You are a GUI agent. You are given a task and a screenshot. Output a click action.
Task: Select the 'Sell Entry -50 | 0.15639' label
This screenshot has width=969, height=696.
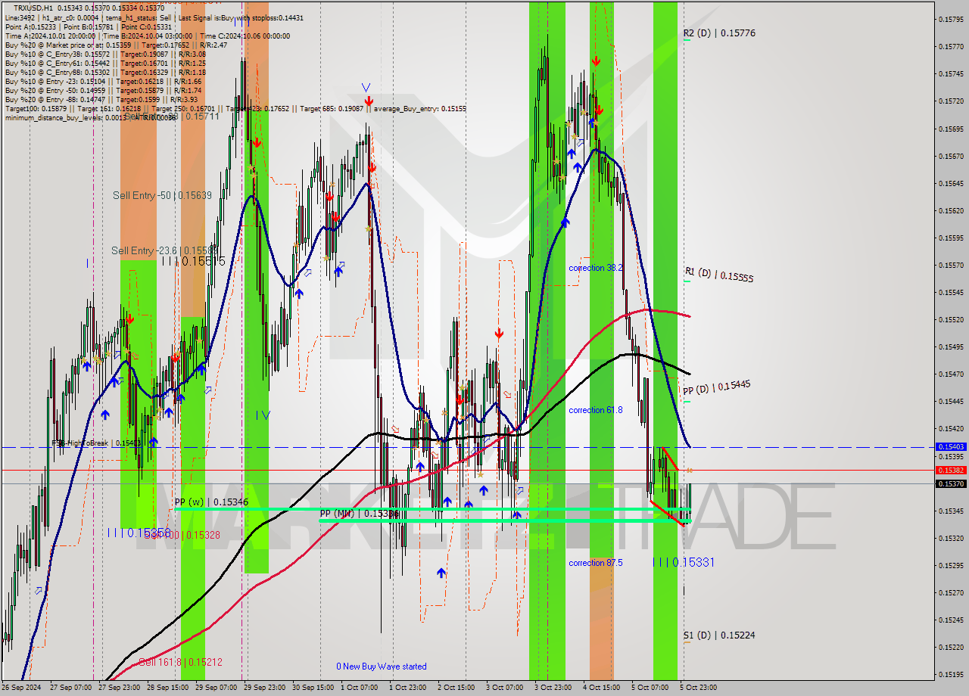click(162, 195)
